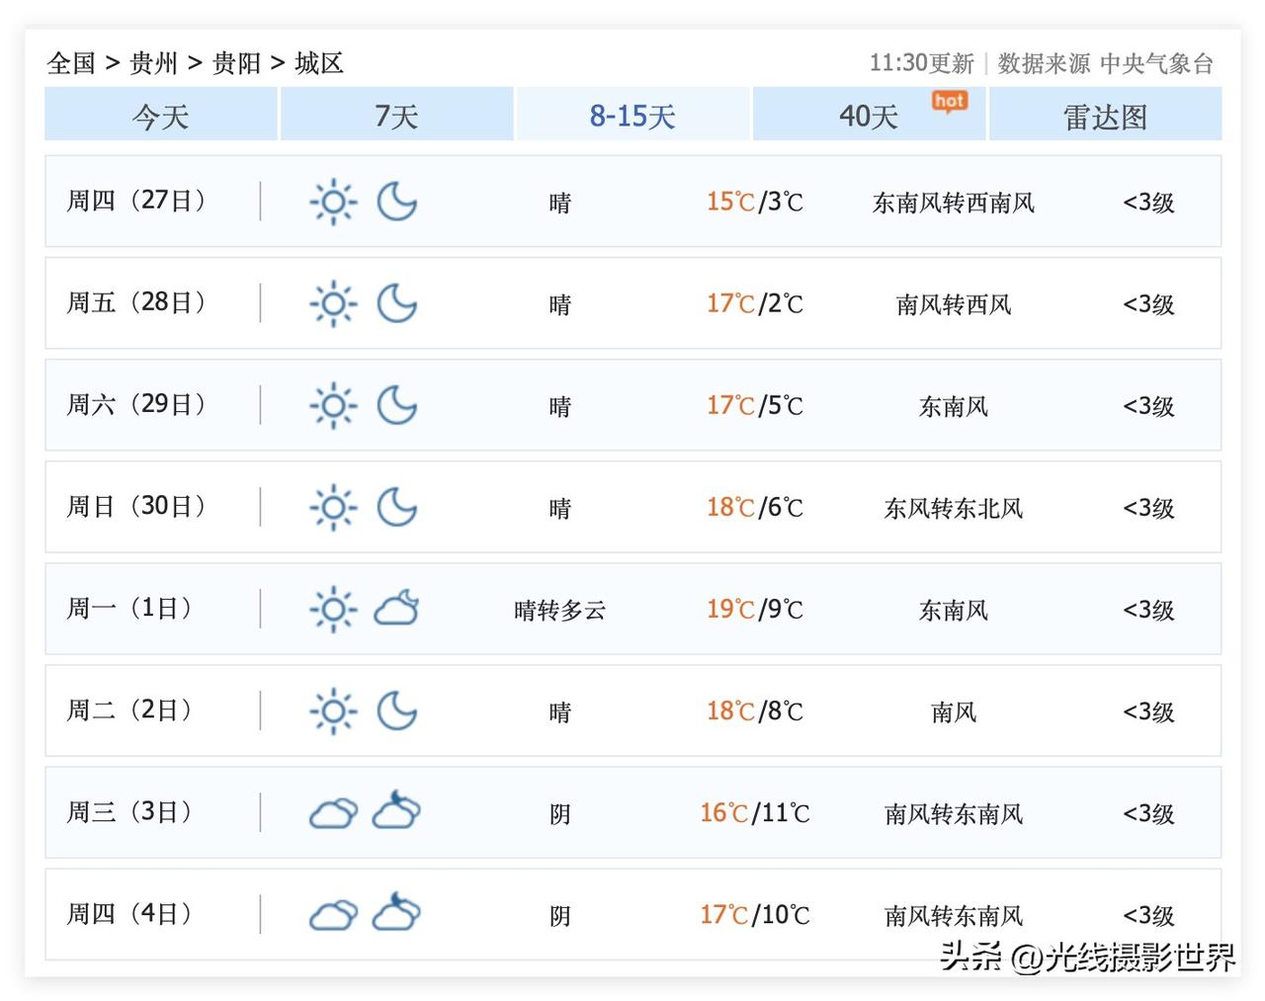Click the overcast cloud icon for 周四 (4日)
Viewport: 1265px width, 1001px height.
[x=334, y=915]
